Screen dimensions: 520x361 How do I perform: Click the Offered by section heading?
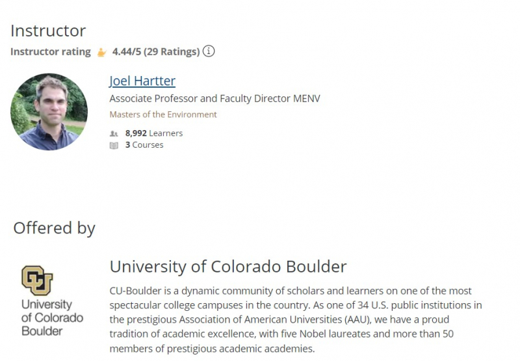coord(54,228)
